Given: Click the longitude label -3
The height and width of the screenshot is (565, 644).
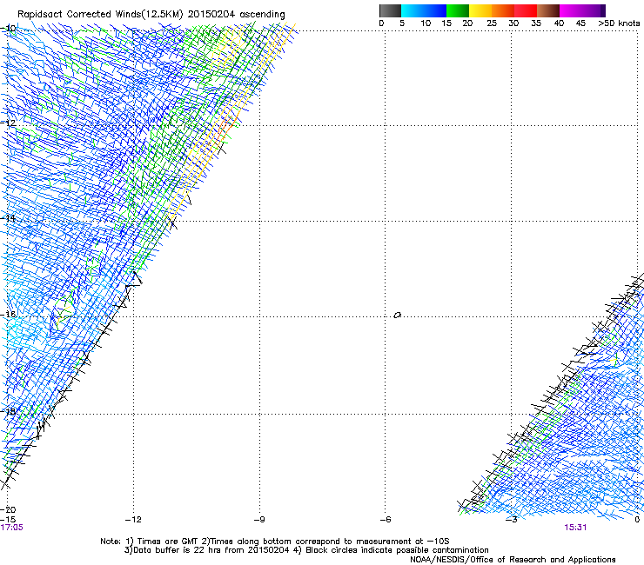Looking at the screenshot, I should click(x=512, y=520).
